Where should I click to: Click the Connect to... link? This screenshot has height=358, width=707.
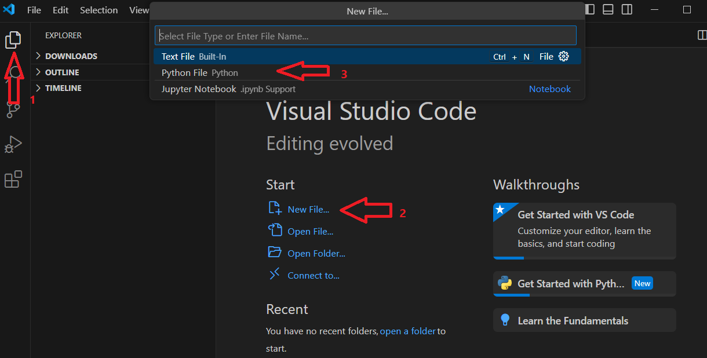point(313,275)
